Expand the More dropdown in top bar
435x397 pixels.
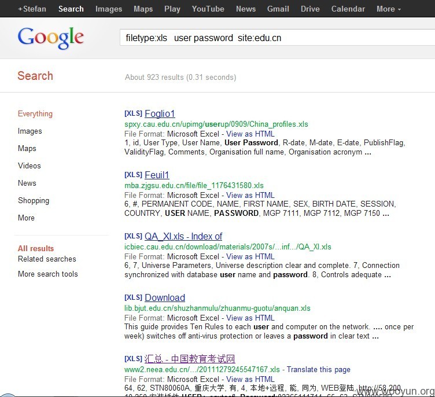[388, 9]
